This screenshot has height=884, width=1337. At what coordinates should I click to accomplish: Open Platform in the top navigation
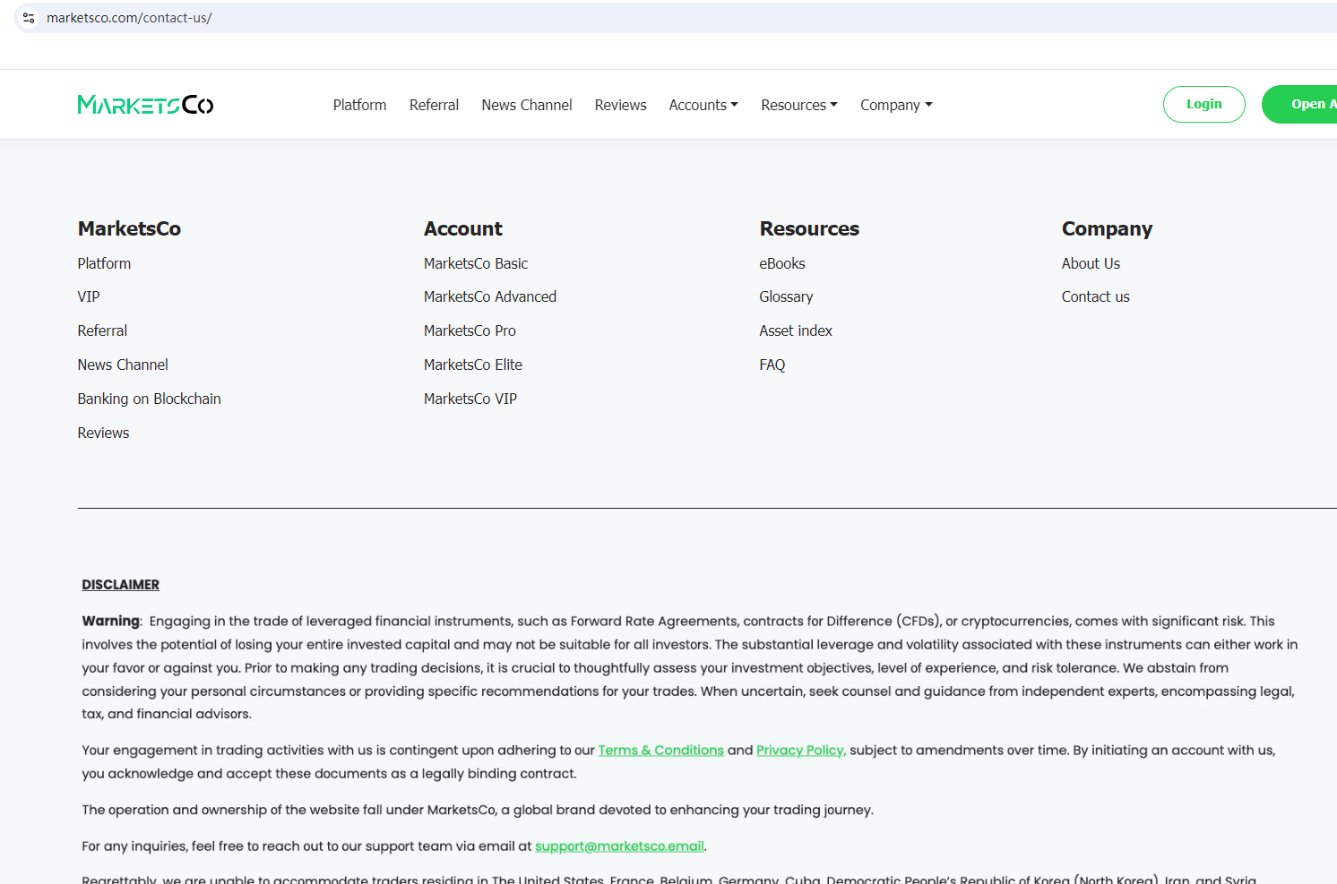point(359,105)
